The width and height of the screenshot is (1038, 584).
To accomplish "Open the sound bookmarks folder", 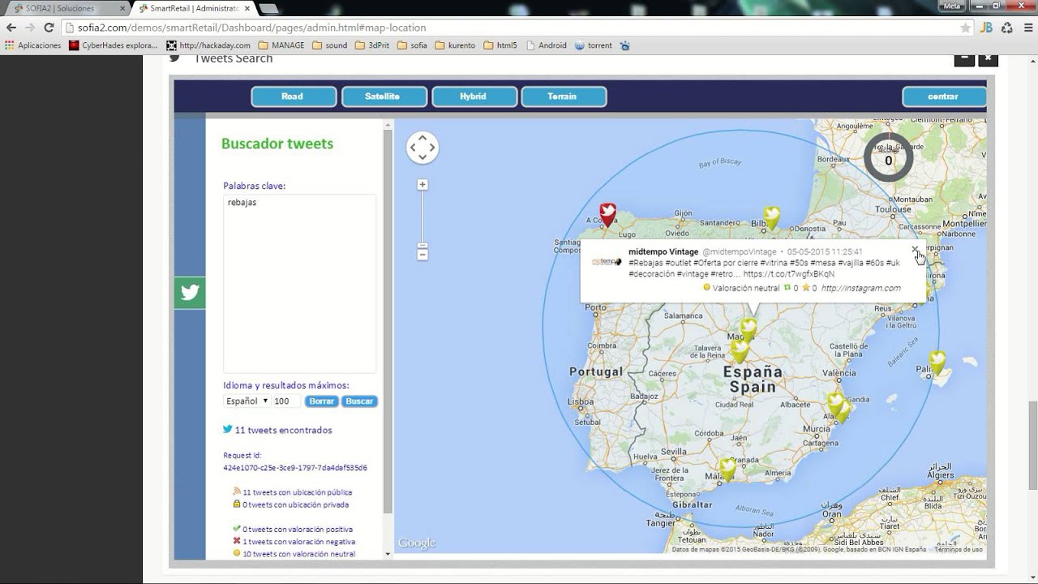I will click(x=329, y=45).
